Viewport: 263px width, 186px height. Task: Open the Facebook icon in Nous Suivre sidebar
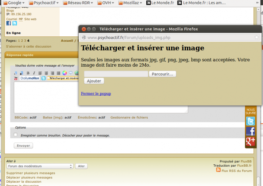click(x=251, y=131)
